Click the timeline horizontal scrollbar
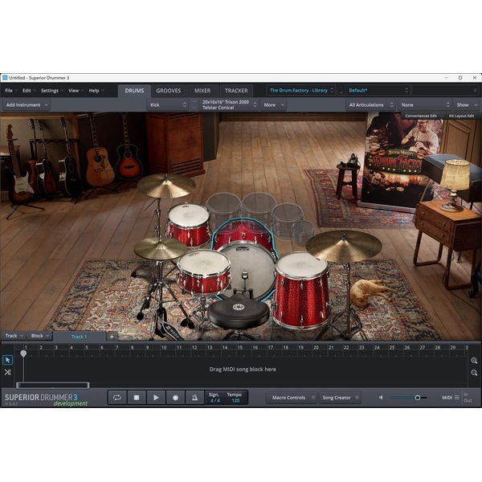This screenshot has width=482, height=482. (x=53, y=385)
